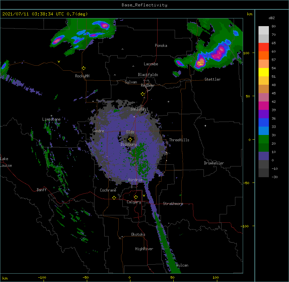Pick the magenta legend swatch between 42 and 39 dBZ
The height and width of the screenshot is (282, 289).
point(264,105)
